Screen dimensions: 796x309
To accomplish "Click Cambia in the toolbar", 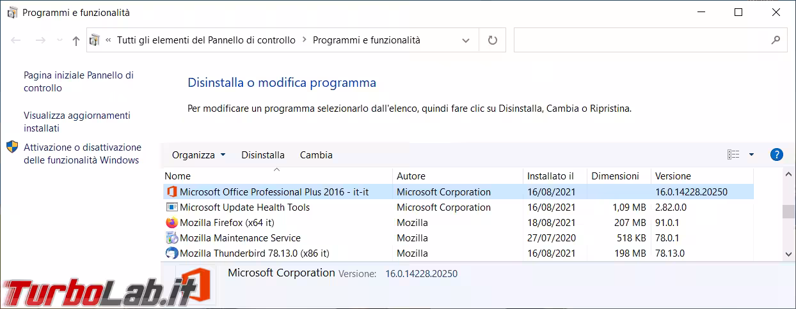I will 316,155.
